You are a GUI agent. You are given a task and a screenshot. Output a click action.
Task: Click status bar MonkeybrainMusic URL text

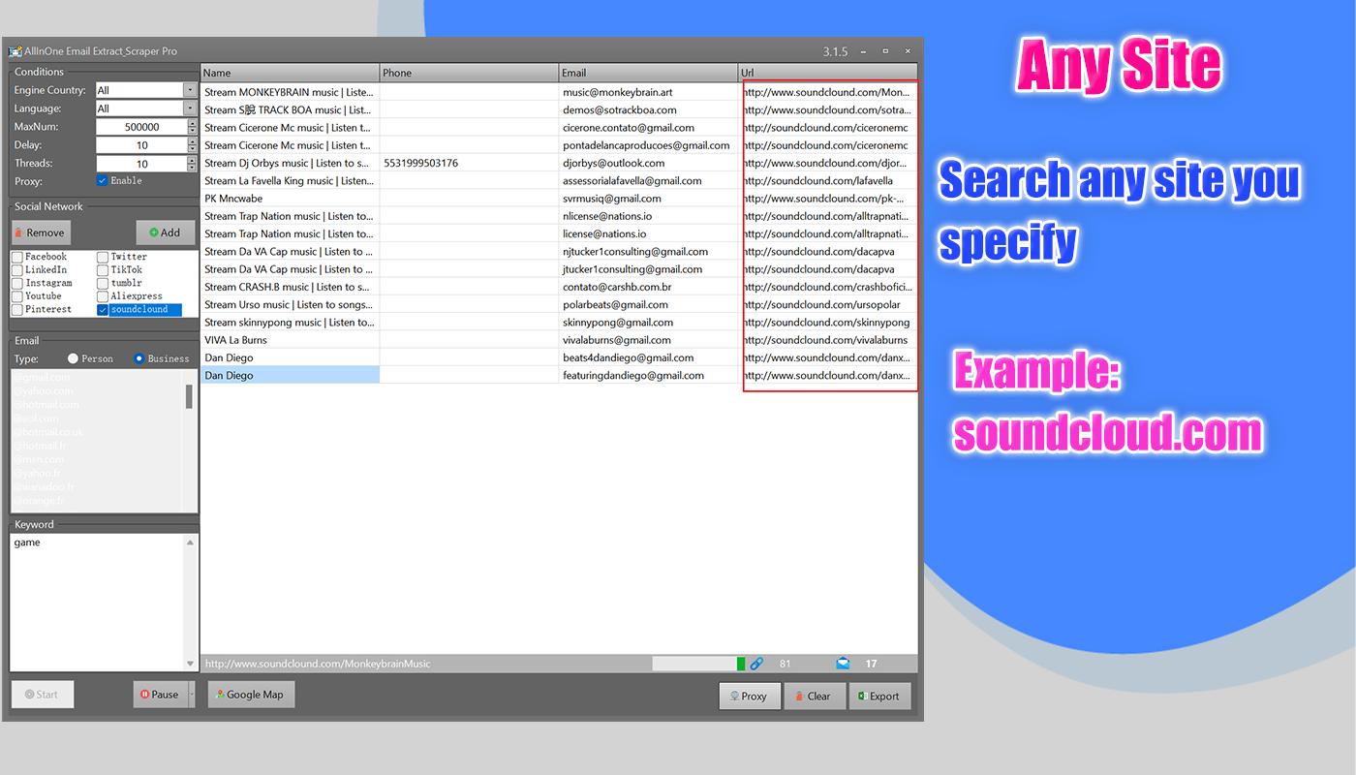(318, 664)
